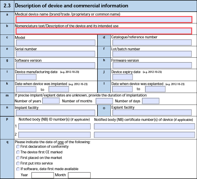Select First declaration of conformity radio button
The image size is (197, 179).
click(18, 147)
